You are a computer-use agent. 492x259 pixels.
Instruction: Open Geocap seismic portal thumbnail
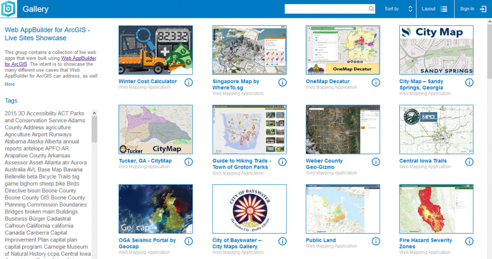[x=156, y=209]
